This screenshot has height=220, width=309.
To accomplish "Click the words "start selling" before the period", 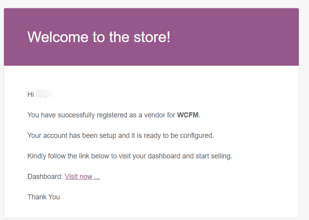I will pyautogui.click(x=213, y=156).
